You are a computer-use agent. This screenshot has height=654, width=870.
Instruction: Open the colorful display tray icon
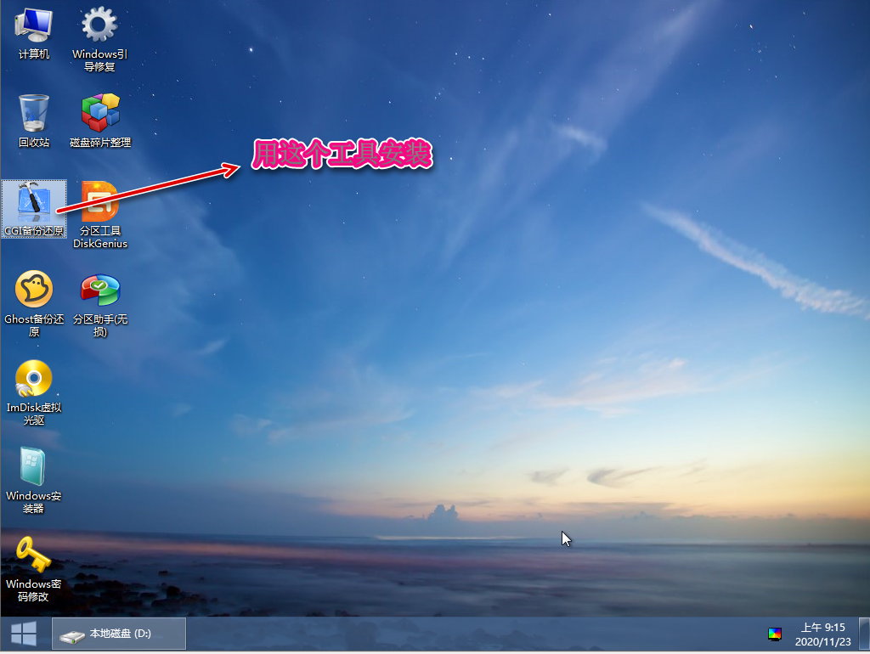coord(775,634)
